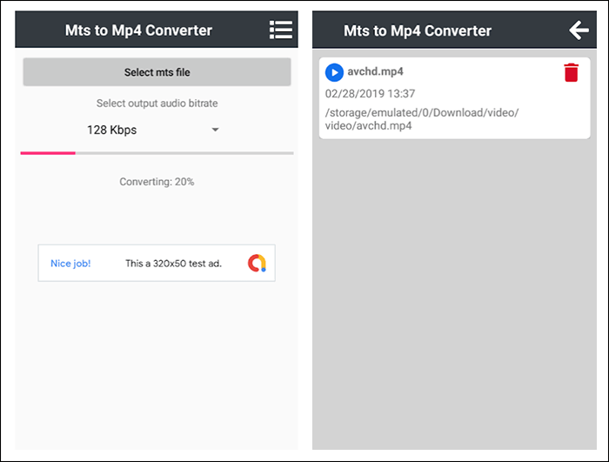Click the title in the file list header
This screenshot has width=609, height=462.
pos(418,30)
